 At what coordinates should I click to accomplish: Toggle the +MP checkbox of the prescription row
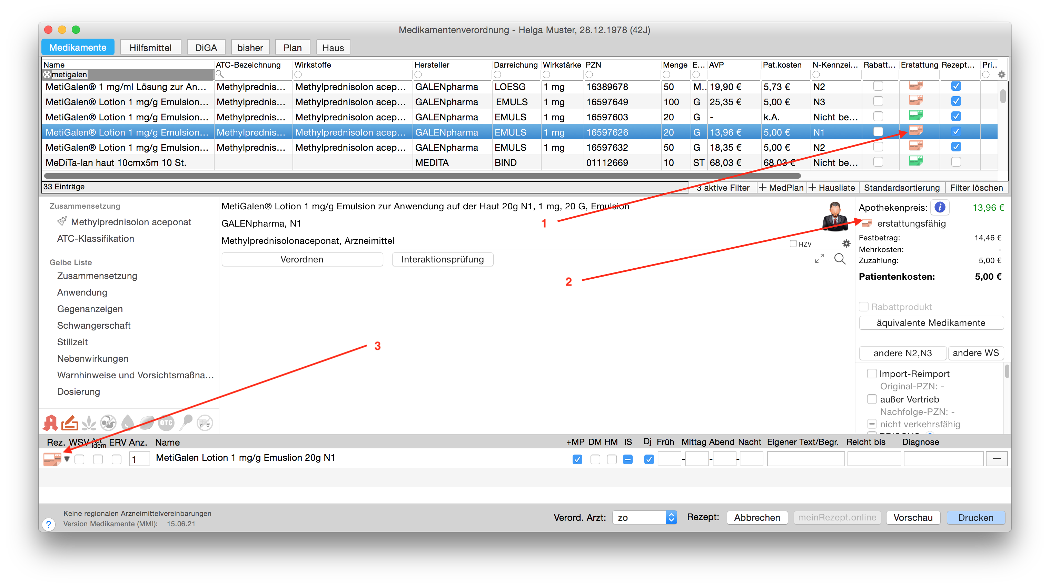577,459
